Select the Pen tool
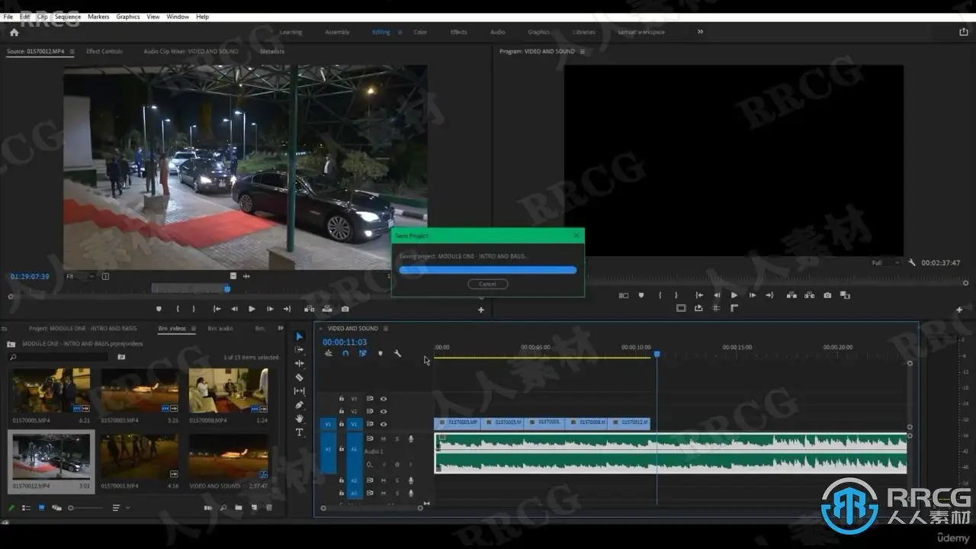 coord(300,405)
